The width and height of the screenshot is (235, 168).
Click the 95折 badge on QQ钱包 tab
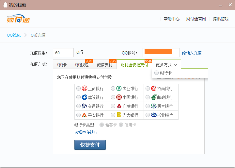[89, 61]
